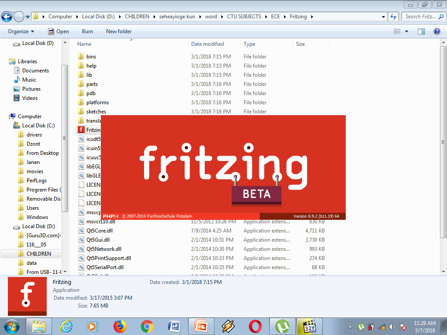Open the Dzont folder in sidebar
This screenshot has width=447, height=335.
coord(33,144)
